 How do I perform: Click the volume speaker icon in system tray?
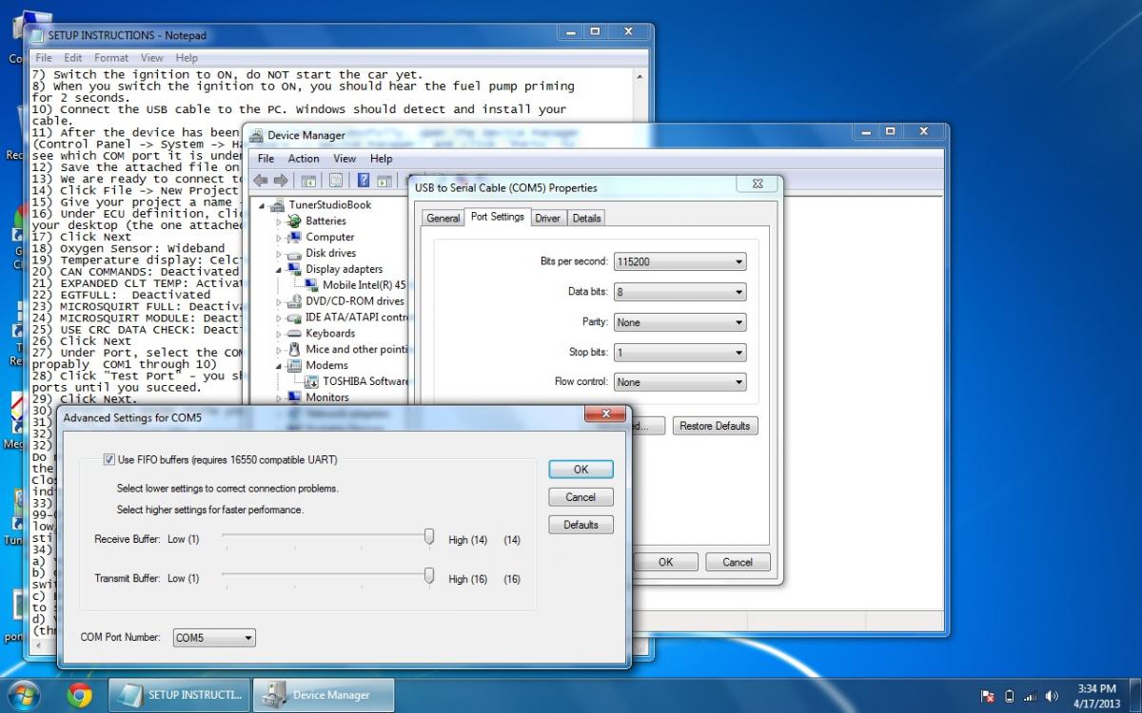pyautogui.click(x=1052, y=696)
